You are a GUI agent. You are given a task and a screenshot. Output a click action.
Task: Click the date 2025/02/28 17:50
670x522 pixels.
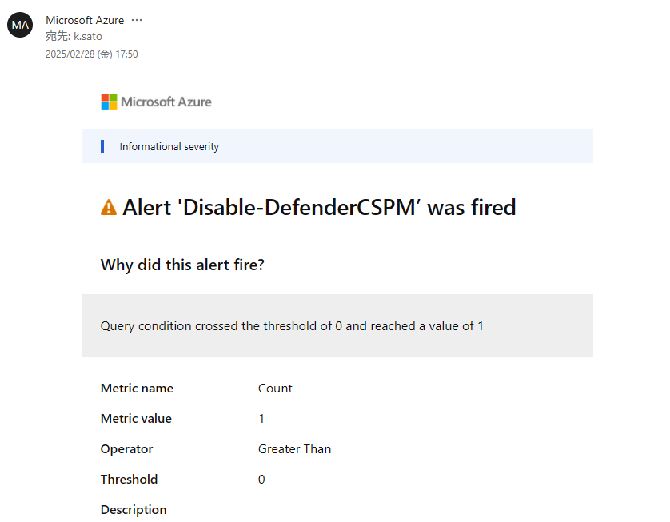[x=92, y=54]
